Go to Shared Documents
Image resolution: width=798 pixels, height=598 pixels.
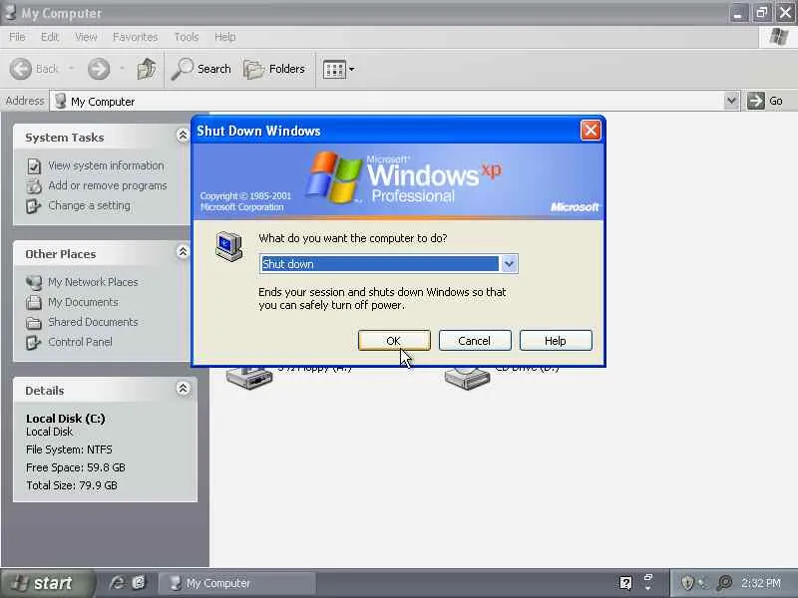[x=93, y=322]
